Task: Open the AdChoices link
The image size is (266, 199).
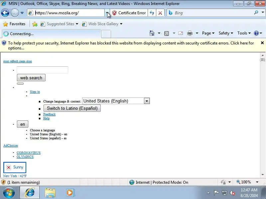Action: pyautogui.click(x=11, y=146)
